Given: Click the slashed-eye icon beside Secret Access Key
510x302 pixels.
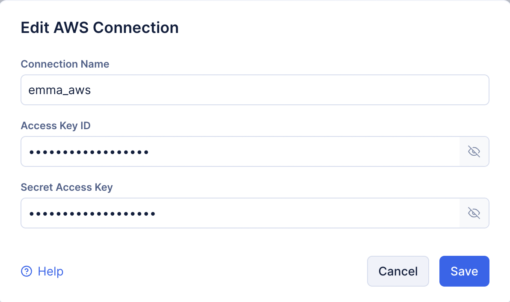Looking at the screenshot, I should (474, 213).
